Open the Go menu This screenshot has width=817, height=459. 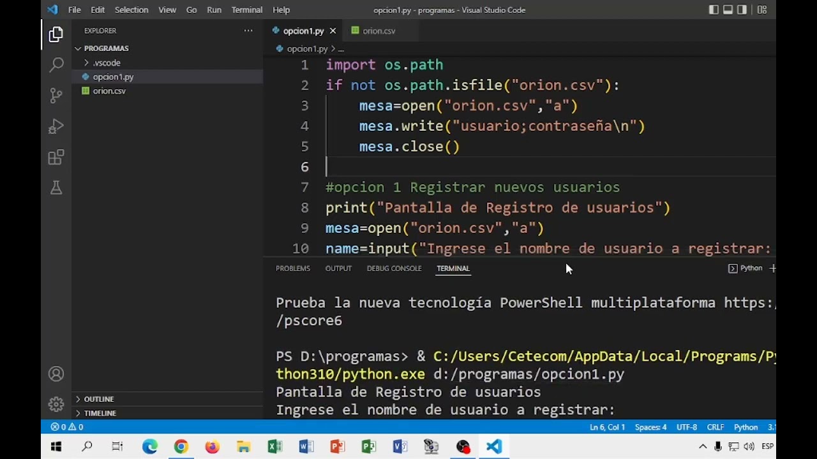point(191,10)
